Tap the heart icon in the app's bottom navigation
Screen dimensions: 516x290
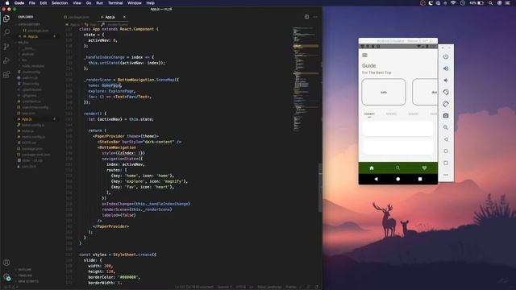tap(424, 168)
